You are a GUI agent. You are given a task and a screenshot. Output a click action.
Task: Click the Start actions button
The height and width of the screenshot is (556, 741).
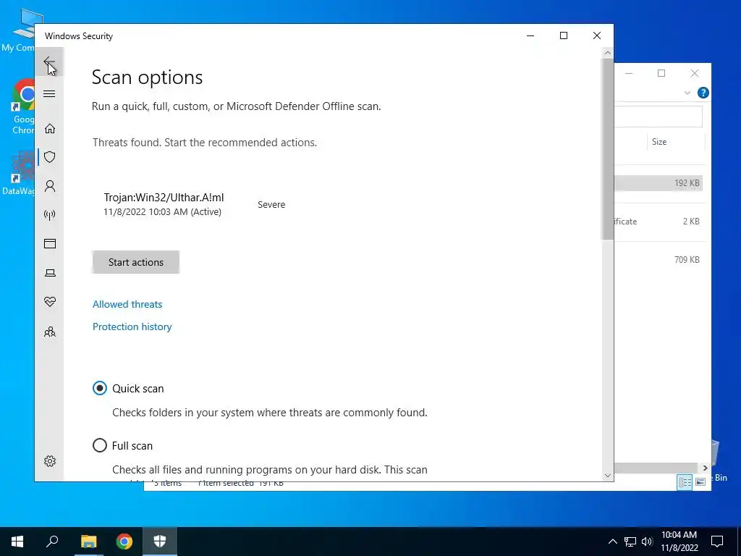[135, 262]
